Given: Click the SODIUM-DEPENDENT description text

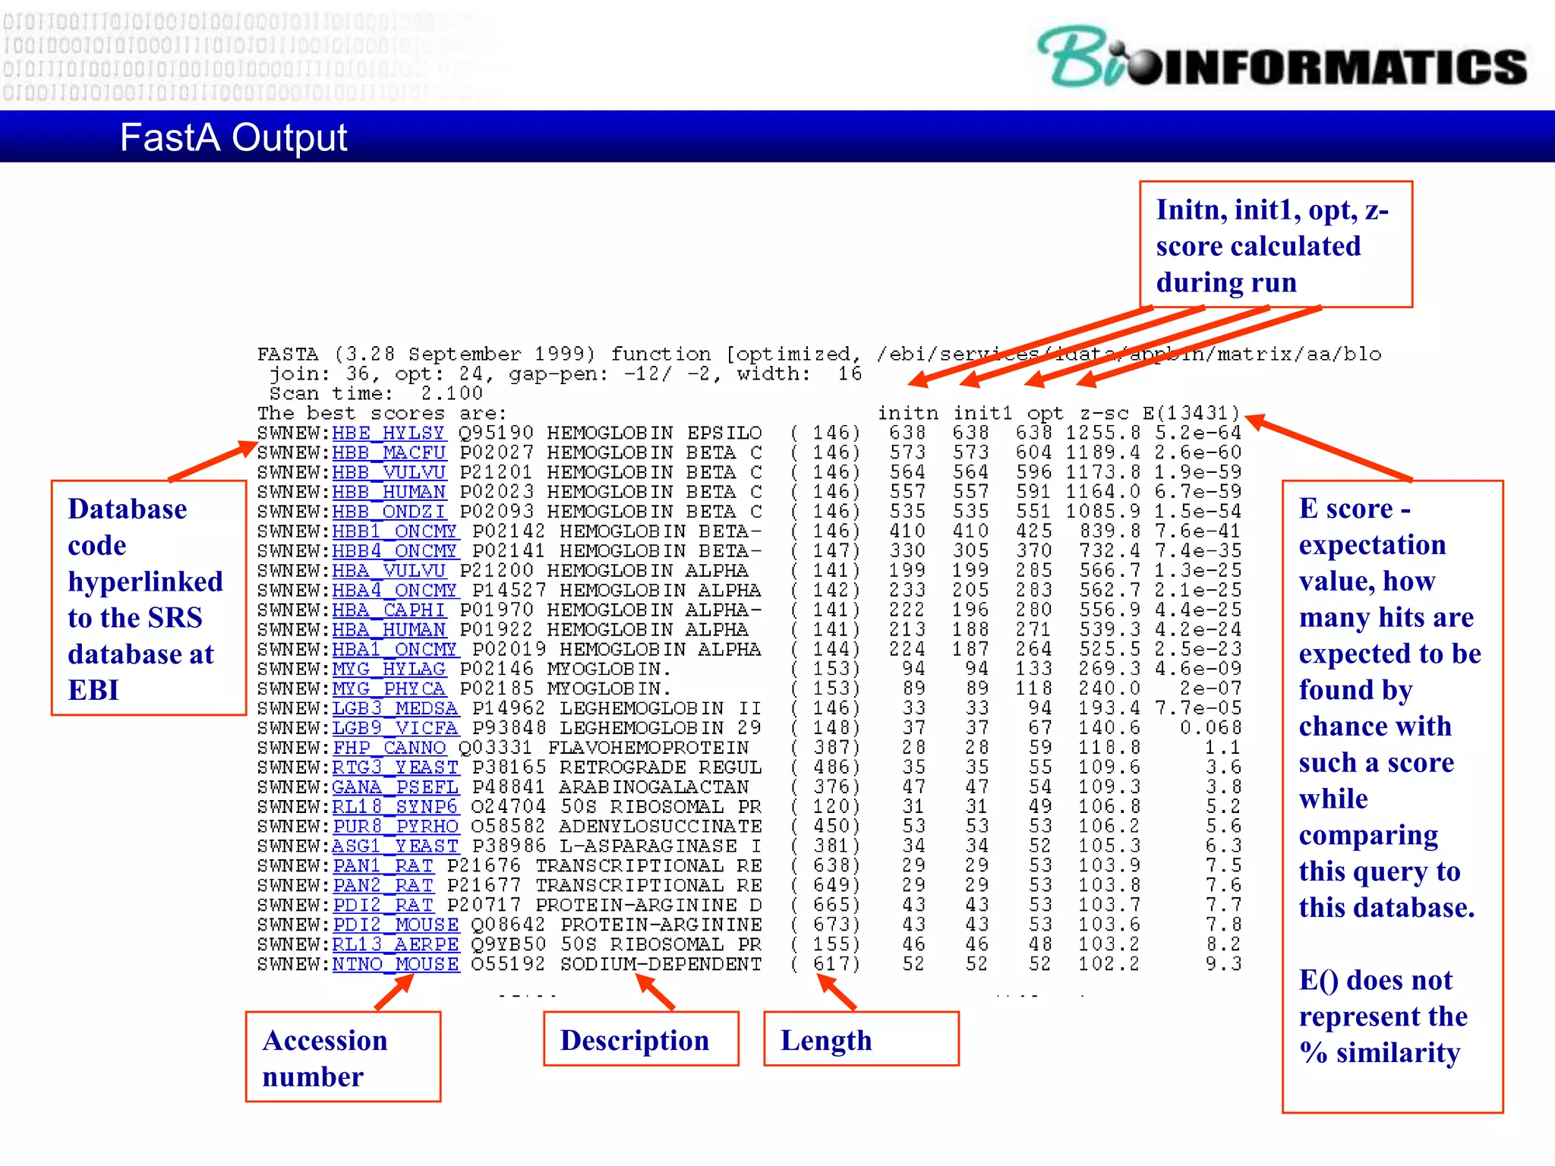Looking at the screenshot, I should (661, 966).
